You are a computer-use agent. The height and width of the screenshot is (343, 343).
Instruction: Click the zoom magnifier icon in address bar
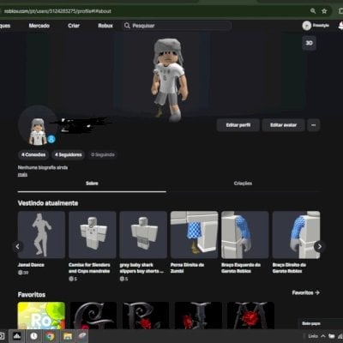[313, 11]
